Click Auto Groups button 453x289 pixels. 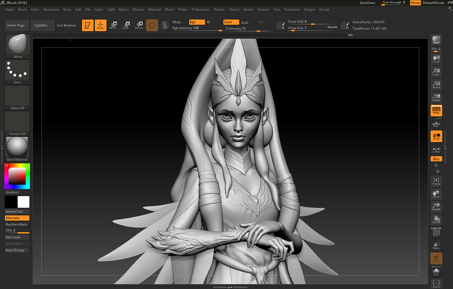[17, 250]
